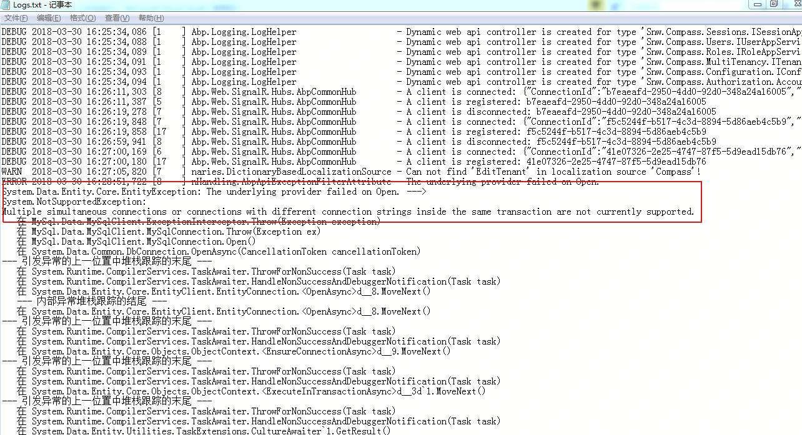802x435 pixels.
Task: Open the 文件 (File) menu
Action: [16, 17]
